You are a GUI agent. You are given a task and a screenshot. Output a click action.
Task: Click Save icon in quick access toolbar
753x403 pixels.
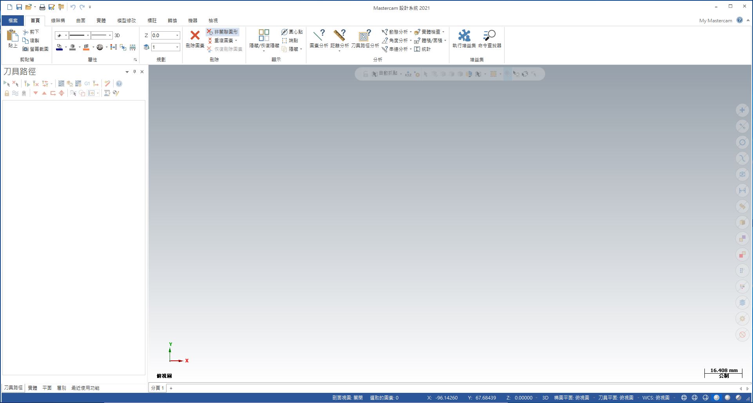19,7
